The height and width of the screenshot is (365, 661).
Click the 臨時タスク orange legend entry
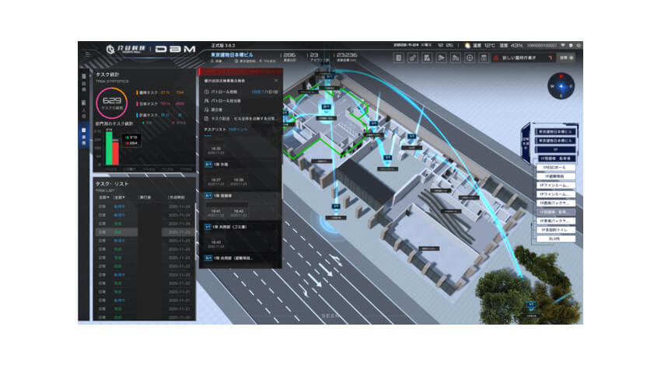click(x=160, y=92)
